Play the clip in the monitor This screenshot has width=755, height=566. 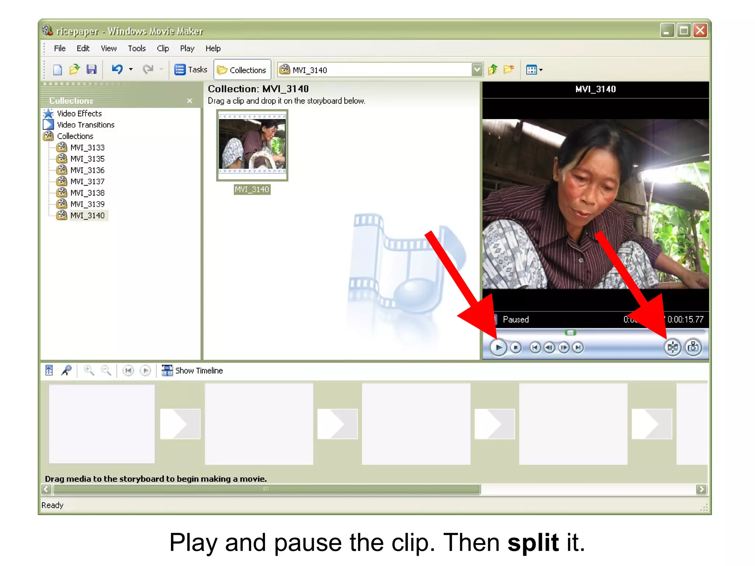498,347
